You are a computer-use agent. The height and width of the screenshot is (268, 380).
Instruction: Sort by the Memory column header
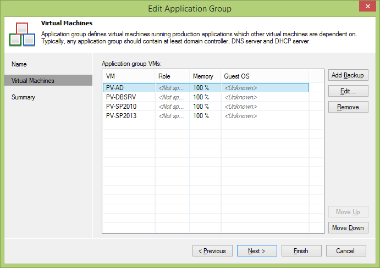tap(204, 76)
